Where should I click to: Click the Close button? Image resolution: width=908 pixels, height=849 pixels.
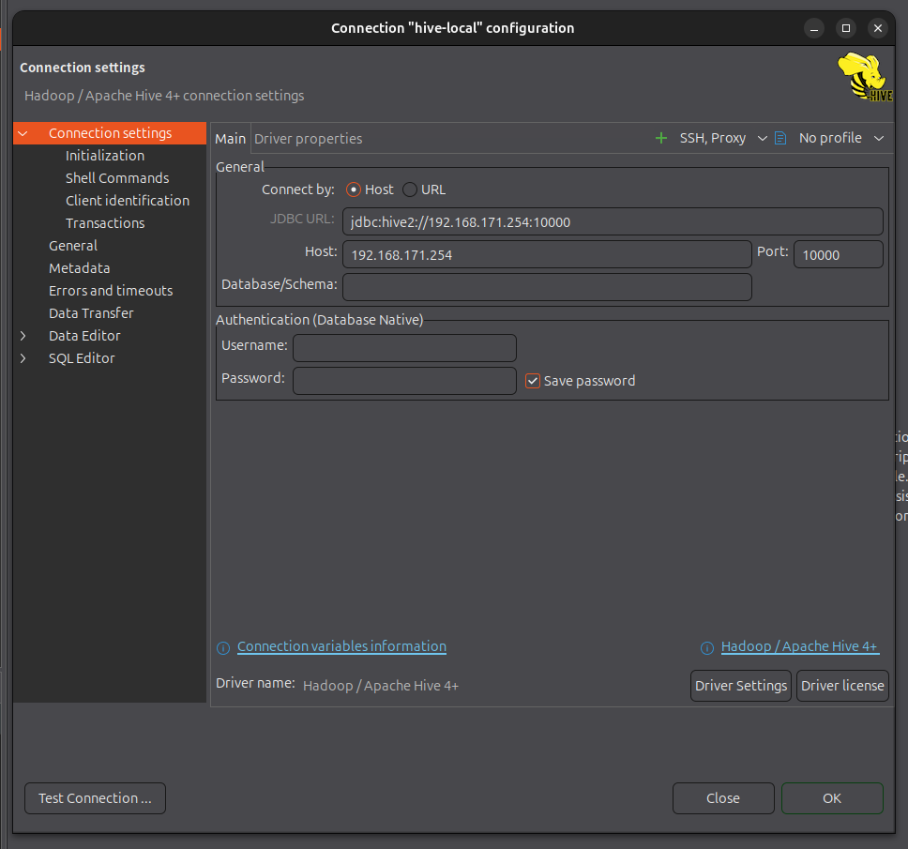pyautogui.click(x=723, y=798)
